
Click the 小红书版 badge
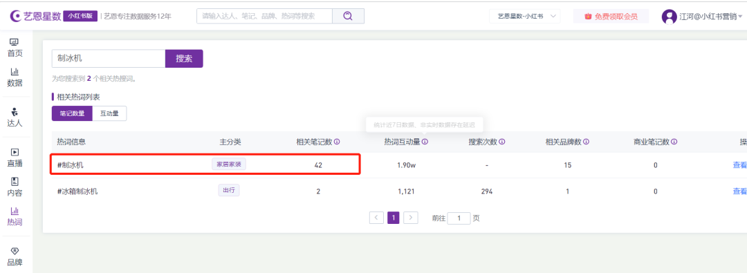tap(80, 16)
